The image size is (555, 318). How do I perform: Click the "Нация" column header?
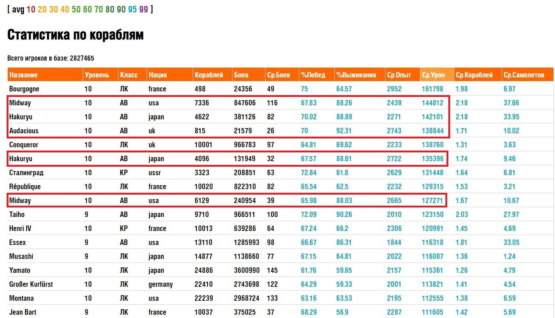tap(157, 75)
